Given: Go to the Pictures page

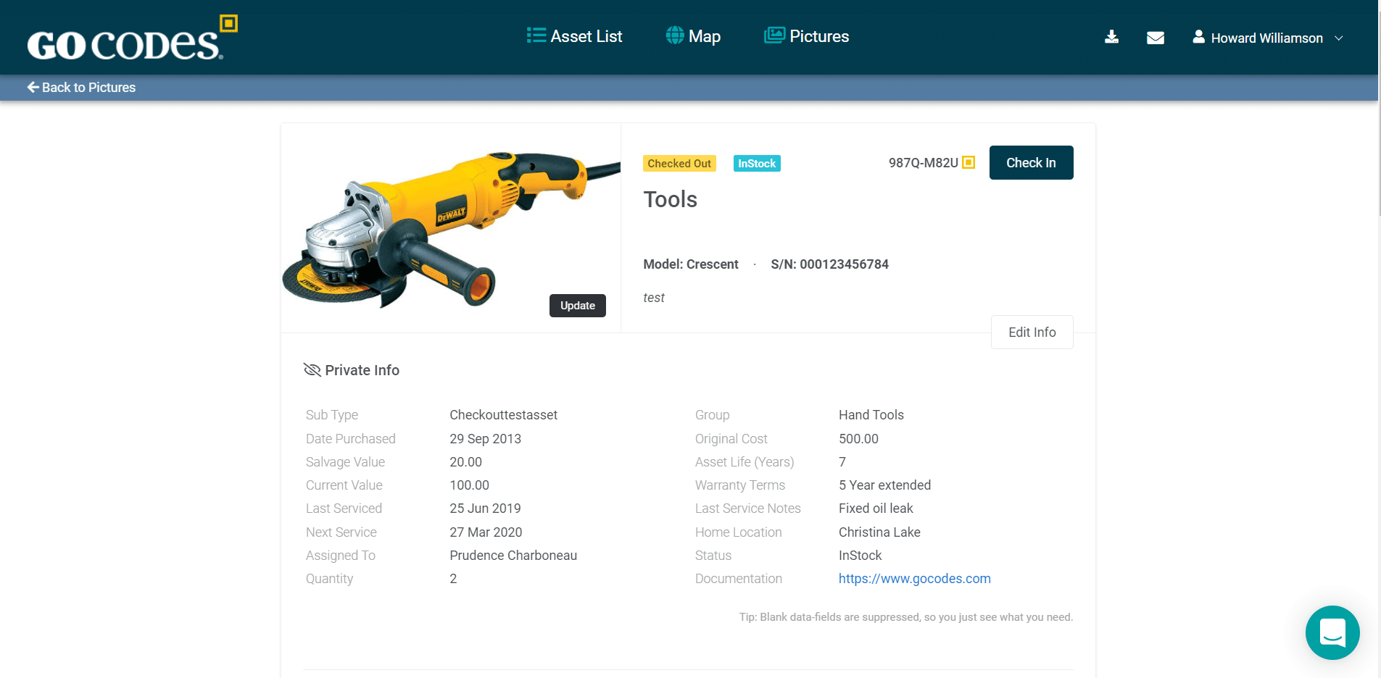Looking at the screenshot, I should tap(806, 36).
